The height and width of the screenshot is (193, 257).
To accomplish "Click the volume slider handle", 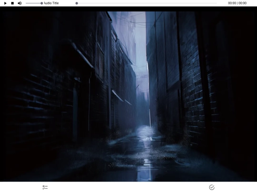I will coord(41,3).
